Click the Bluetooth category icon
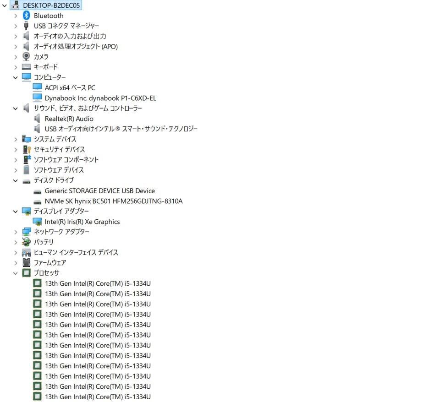The image size is (429, 402). [26, 16]
